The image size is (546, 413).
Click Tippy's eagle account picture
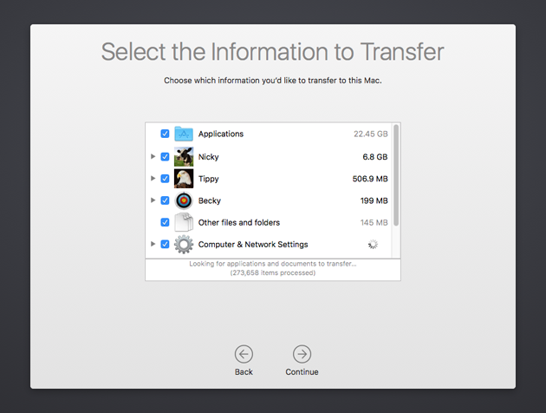(x=184, y=179)
